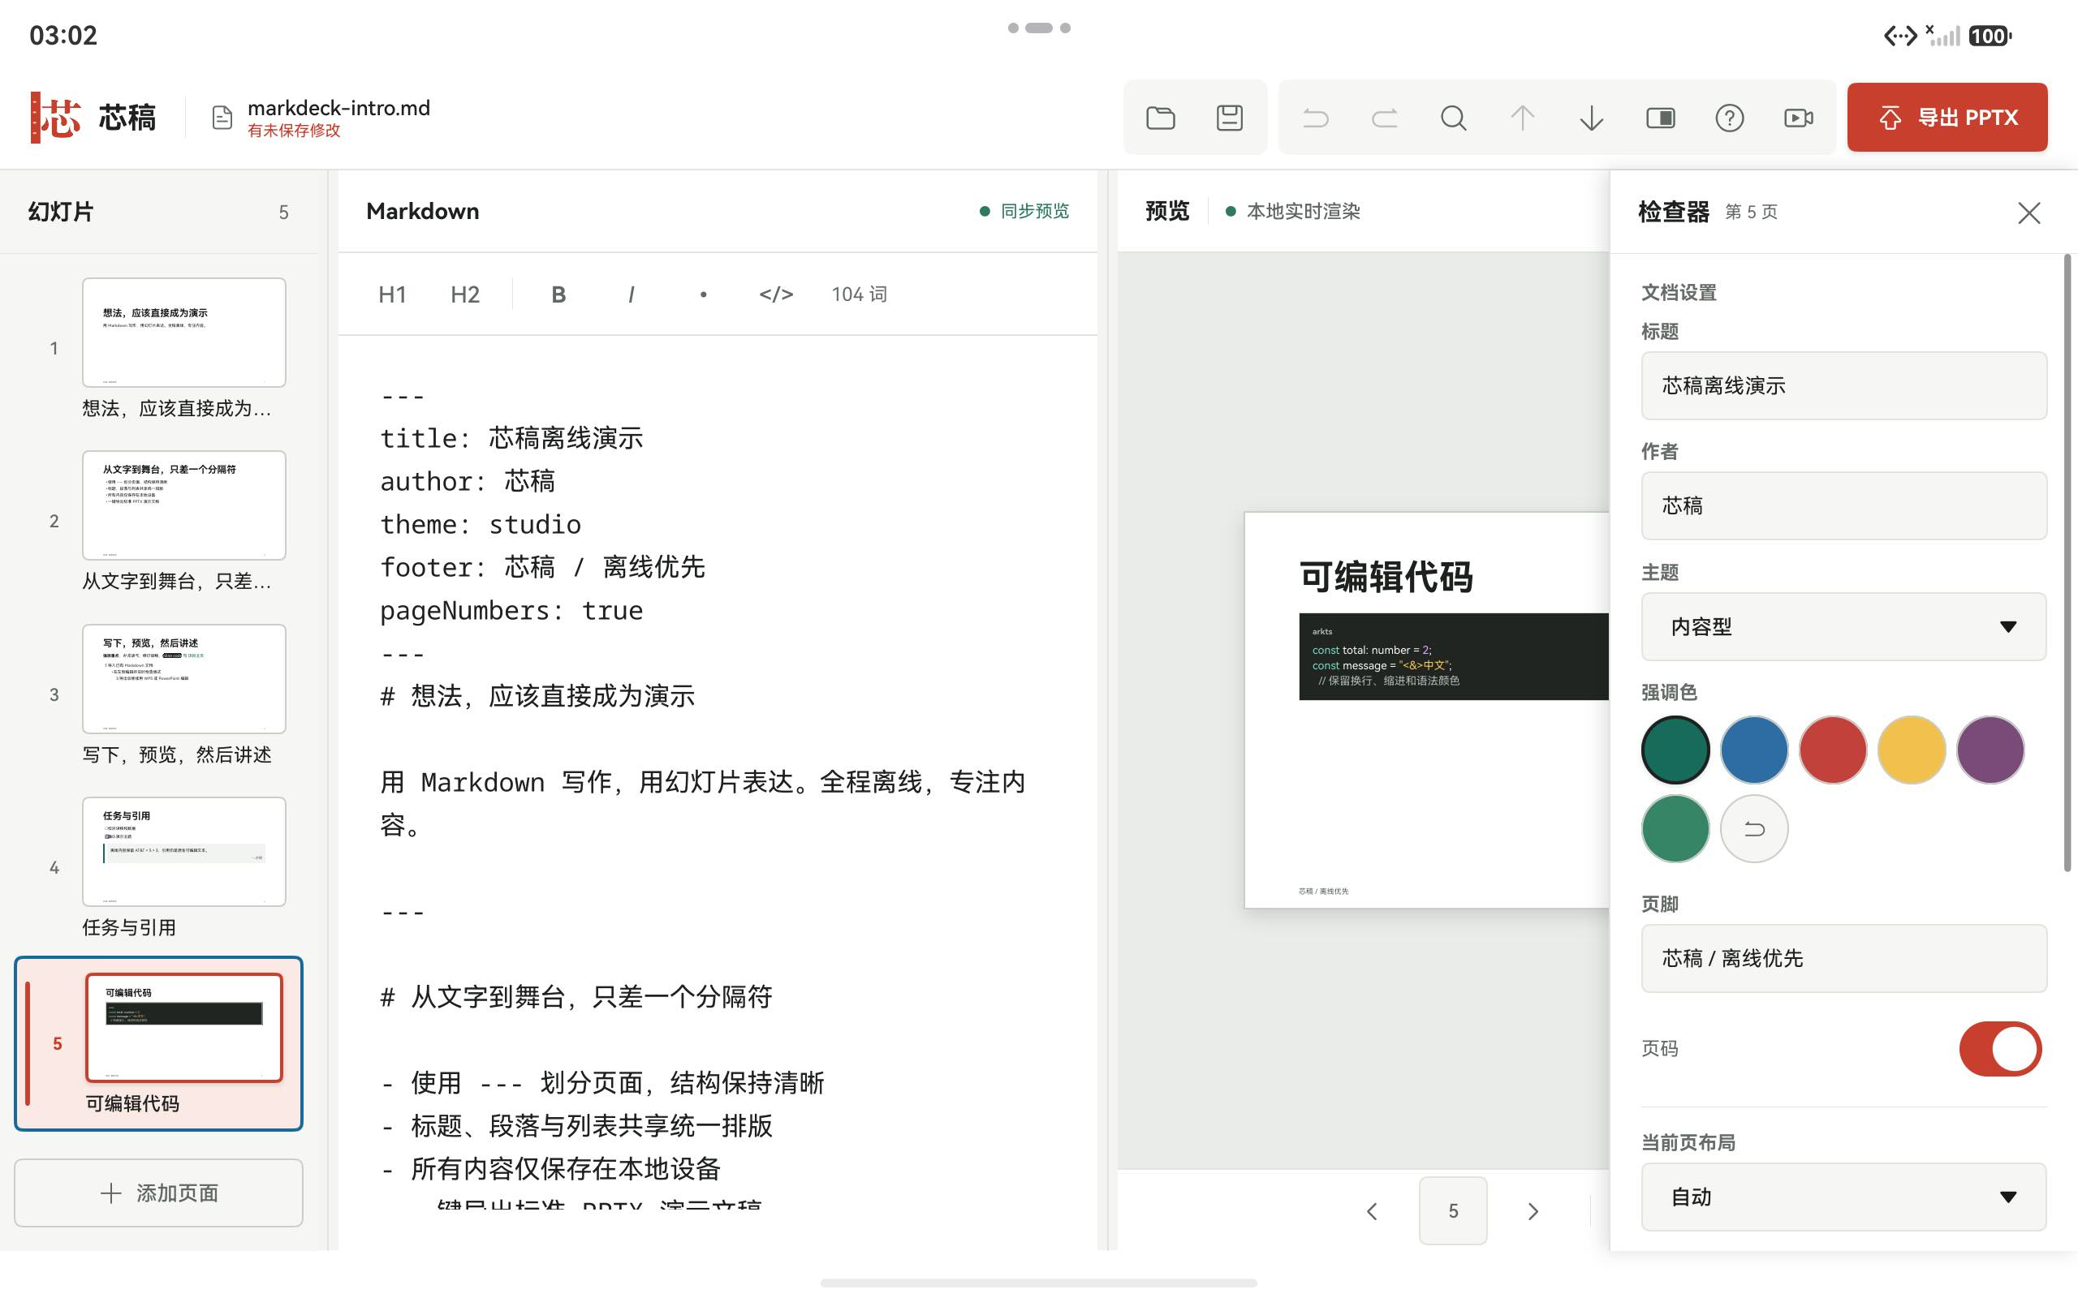
Task: Insert a code block with the </> button
Action: point(776,294)
